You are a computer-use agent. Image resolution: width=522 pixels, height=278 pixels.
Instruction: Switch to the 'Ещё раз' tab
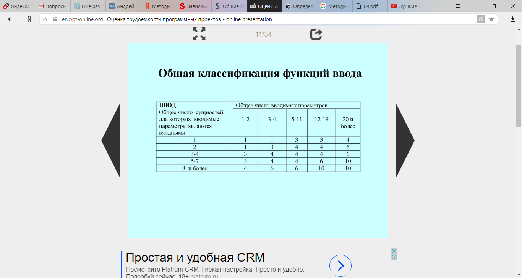click(88, 6)
